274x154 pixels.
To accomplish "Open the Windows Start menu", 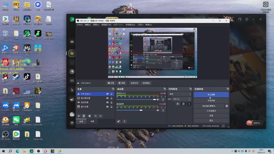I will (3, 151).
